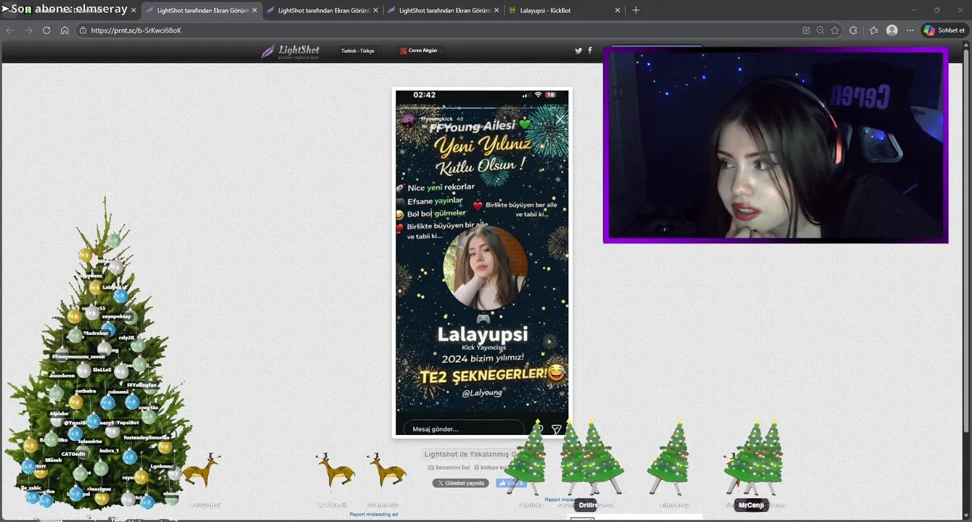Click the Report misleading ad link
972x522 pixels.
point(374,514)
